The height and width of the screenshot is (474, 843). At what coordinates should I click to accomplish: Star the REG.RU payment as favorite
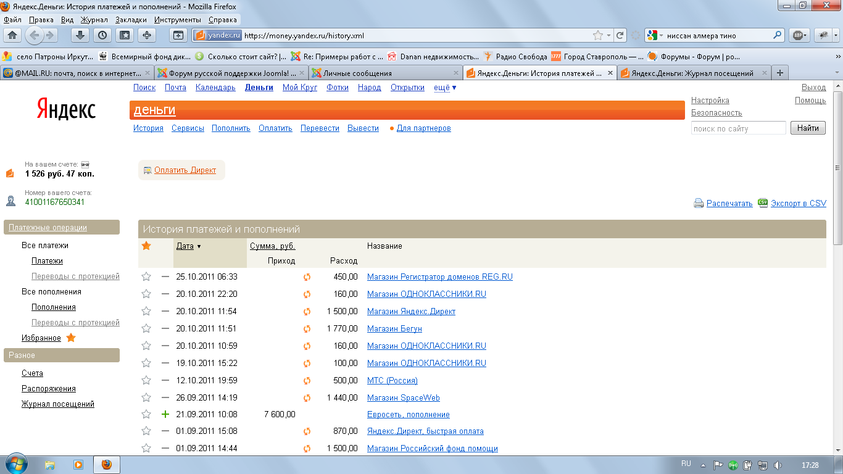click(x=146, y=276)
